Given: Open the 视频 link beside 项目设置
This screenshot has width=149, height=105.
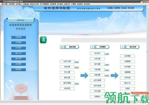Looking at the screenshot, I should 77,68.
